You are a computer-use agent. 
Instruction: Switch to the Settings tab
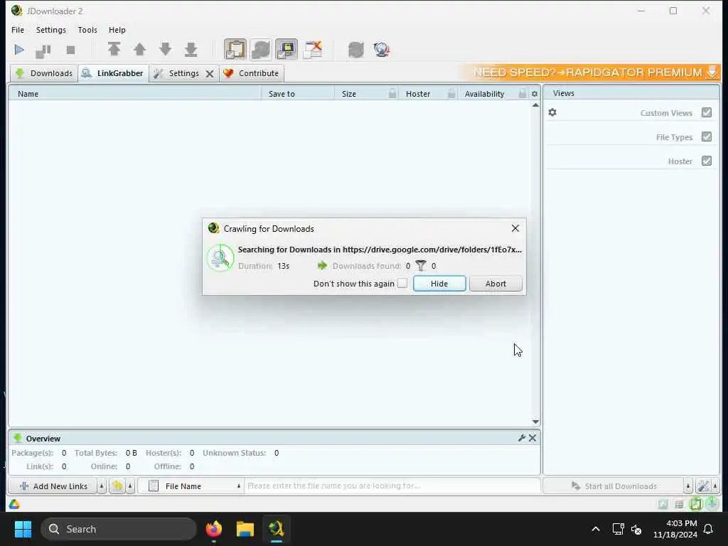(183, 73)
